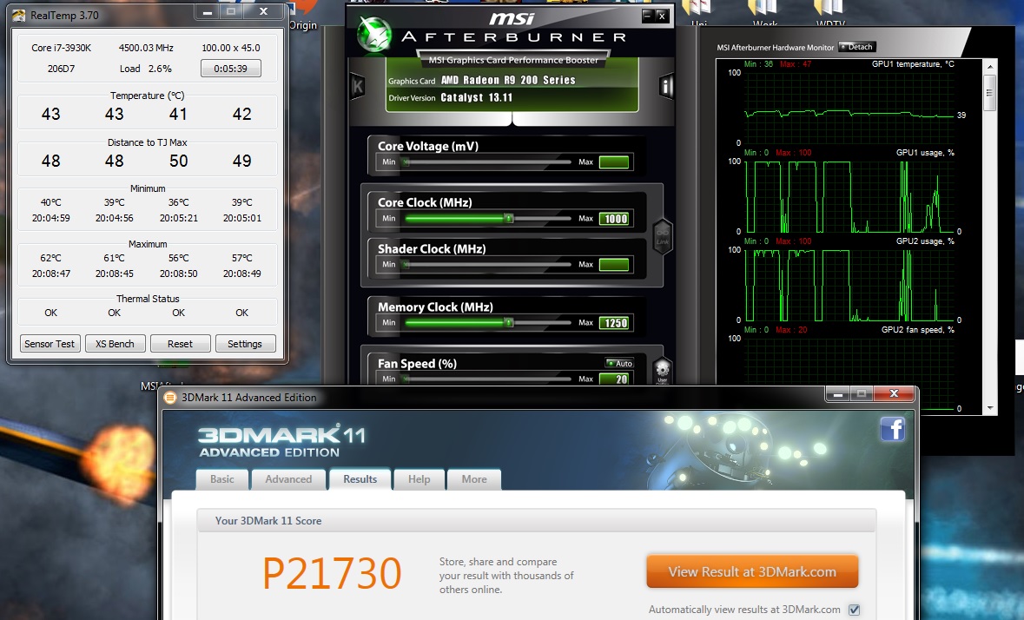This screenshot has width=1024, height=620.
Task: Click the Core Voltage slider track
Action: click(486, 162)
